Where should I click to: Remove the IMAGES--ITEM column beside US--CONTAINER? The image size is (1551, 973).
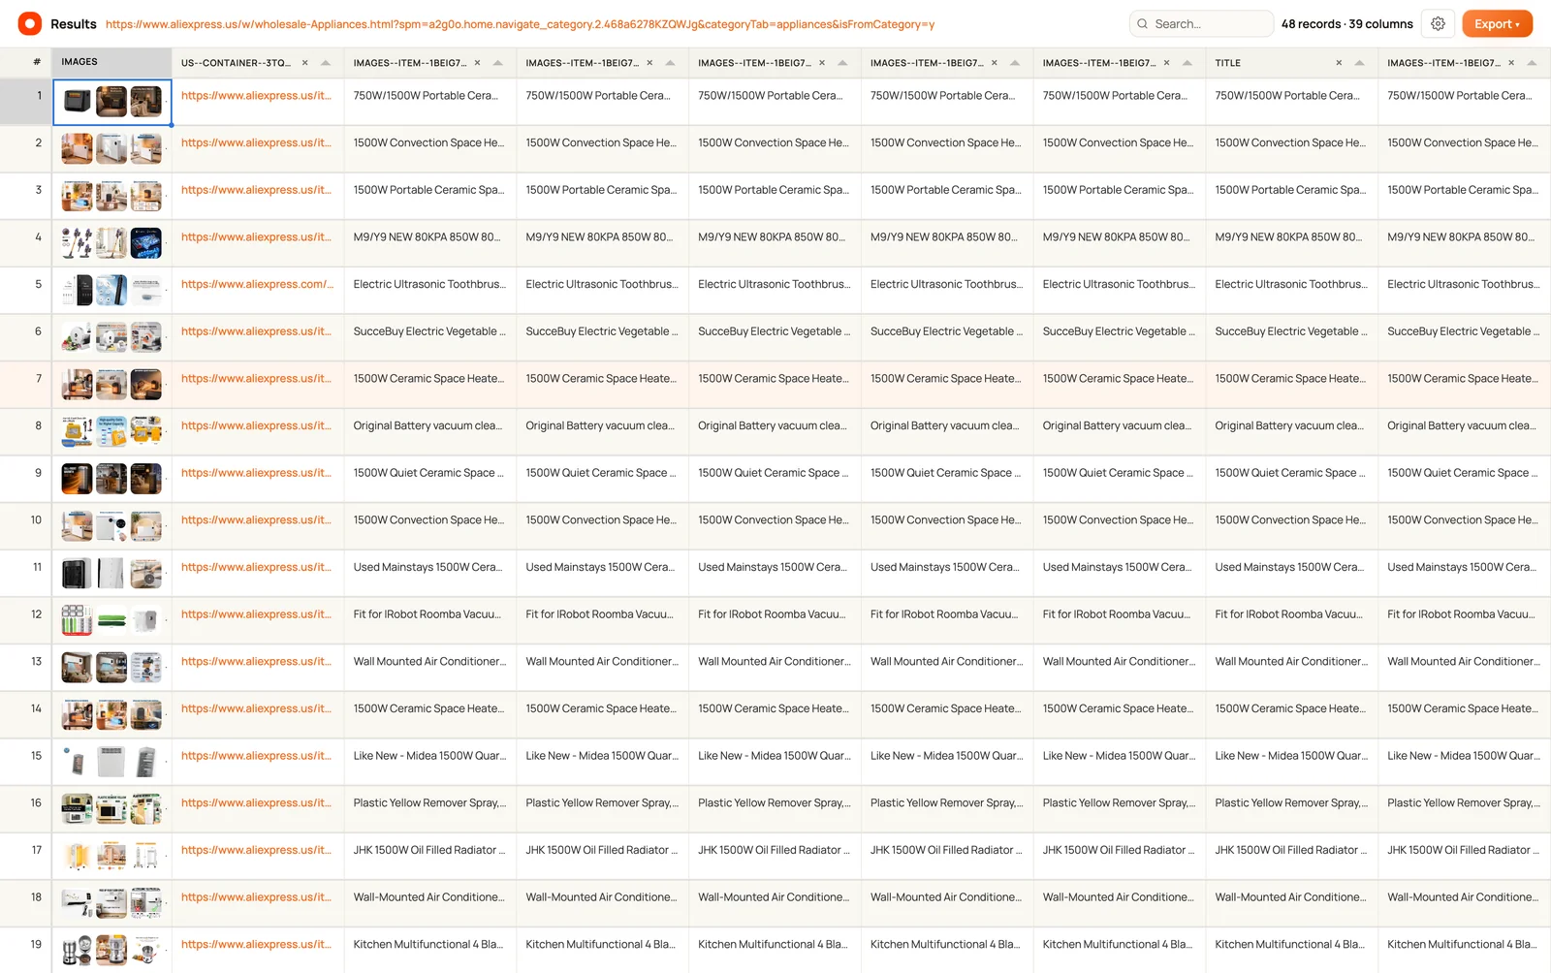(477, 63)
